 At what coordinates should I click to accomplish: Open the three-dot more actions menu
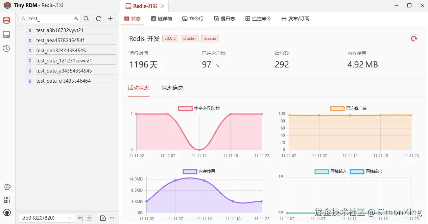click(112, 218)
